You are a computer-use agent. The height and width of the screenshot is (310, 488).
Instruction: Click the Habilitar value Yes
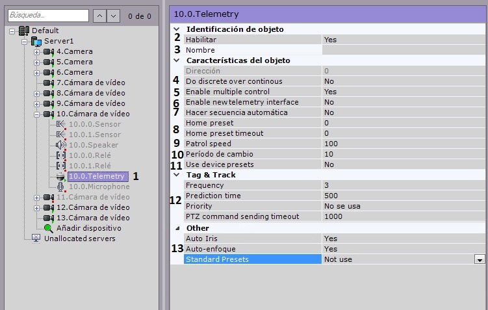404,40
